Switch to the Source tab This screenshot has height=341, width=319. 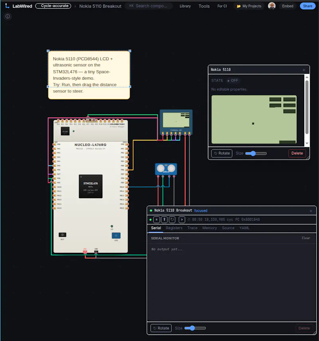pos(228,228)
